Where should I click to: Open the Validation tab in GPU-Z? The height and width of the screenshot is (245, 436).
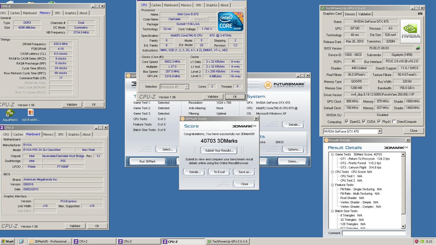(364, 14)
